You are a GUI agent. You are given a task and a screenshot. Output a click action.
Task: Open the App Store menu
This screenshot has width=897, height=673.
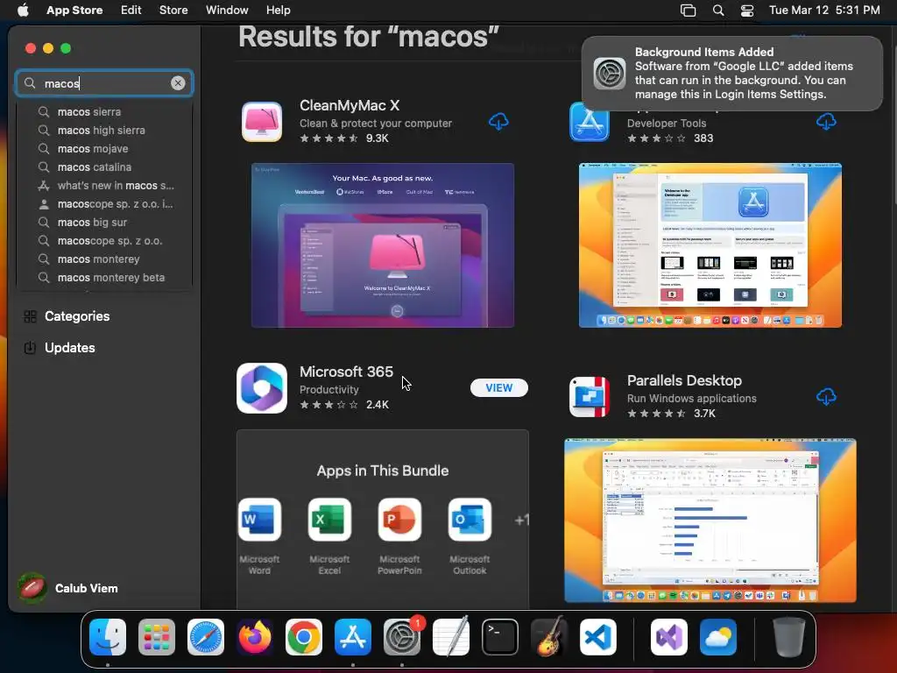(x=74, y=10)
